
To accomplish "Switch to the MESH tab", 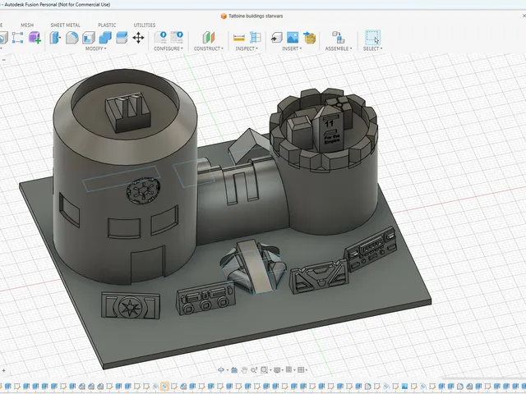I will point(27,25).
